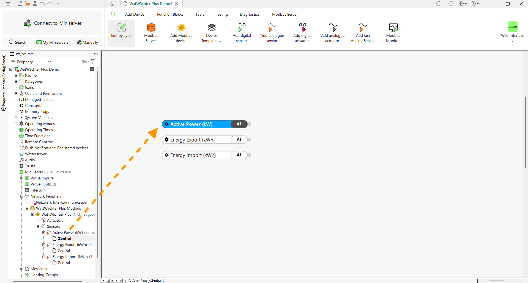The height and width of the screenshot is (283, 528).
Task: Switch to Cover Page sheet tab
Action: (x=139, y=281)
